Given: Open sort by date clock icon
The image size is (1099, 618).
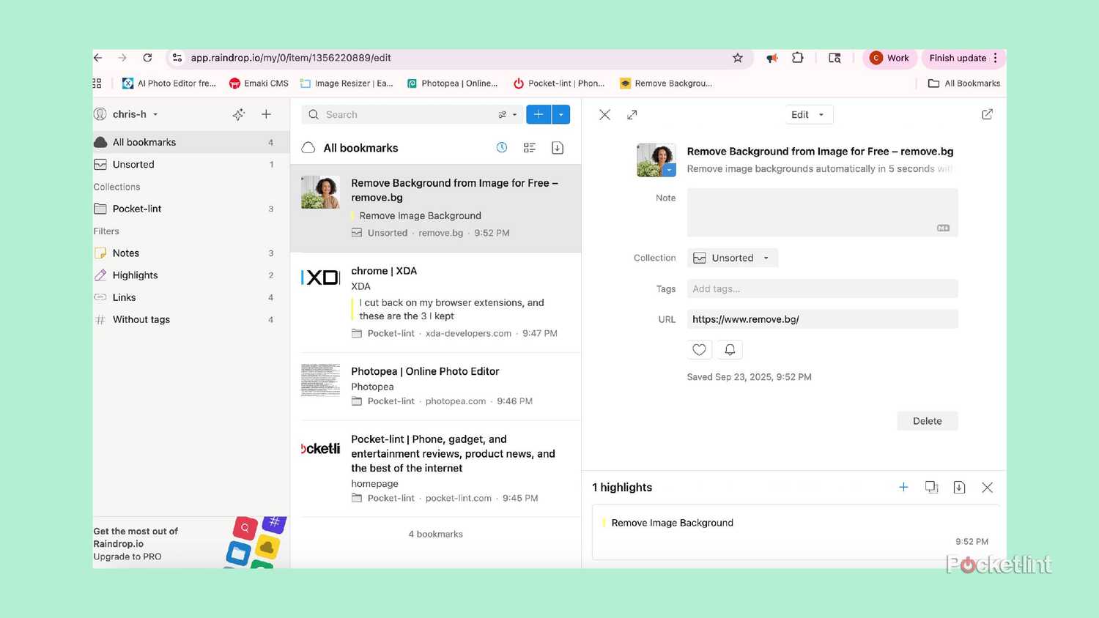Looking at the screenshot, I should [502, 148].
